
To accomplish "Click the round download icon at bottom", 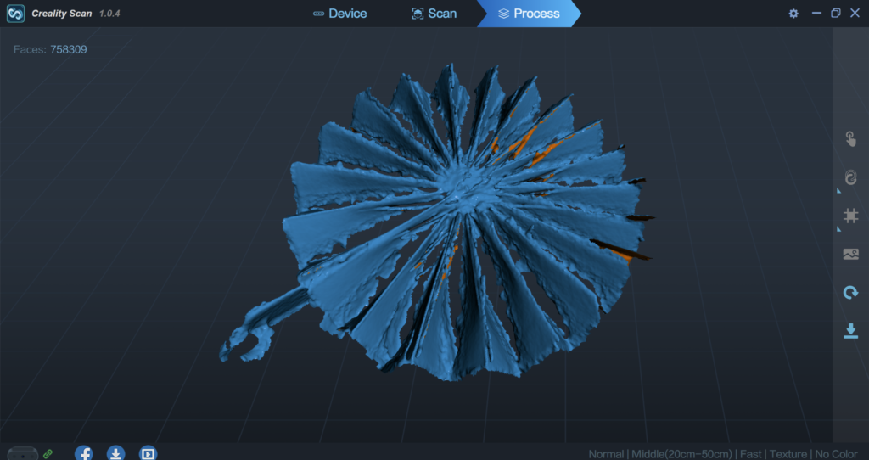I will click(116, 453).
